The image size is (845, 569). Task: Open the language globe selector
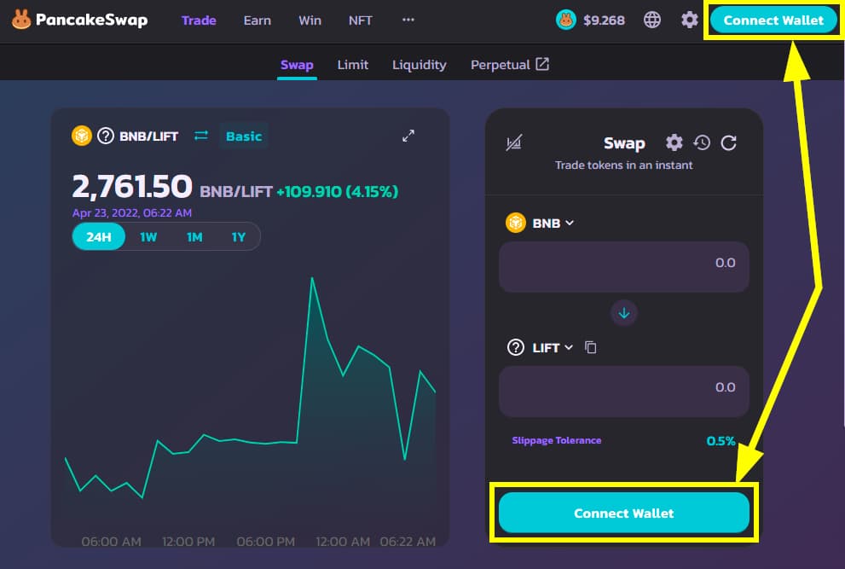tap(652, 20)
